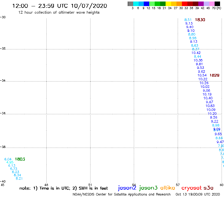Image resolution: width=224 pixels, height=197 pixels.
Task: Select the 'cryosat' satellite label
Action: tap(192, 188)
